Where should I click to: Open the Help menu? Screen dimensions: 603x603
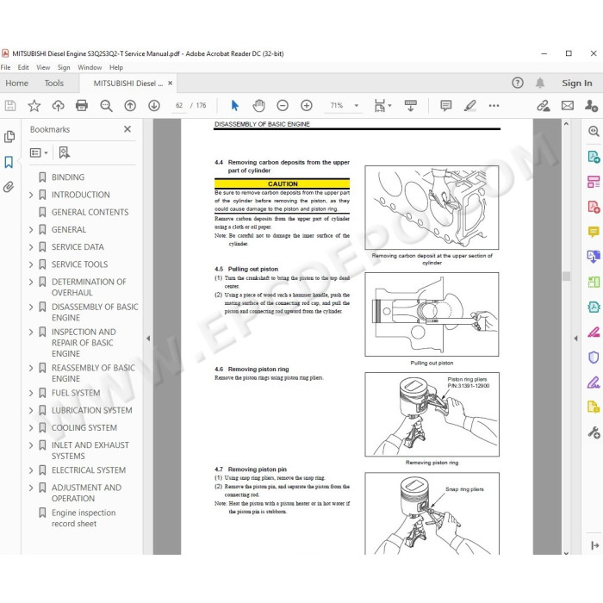[116, 67]
